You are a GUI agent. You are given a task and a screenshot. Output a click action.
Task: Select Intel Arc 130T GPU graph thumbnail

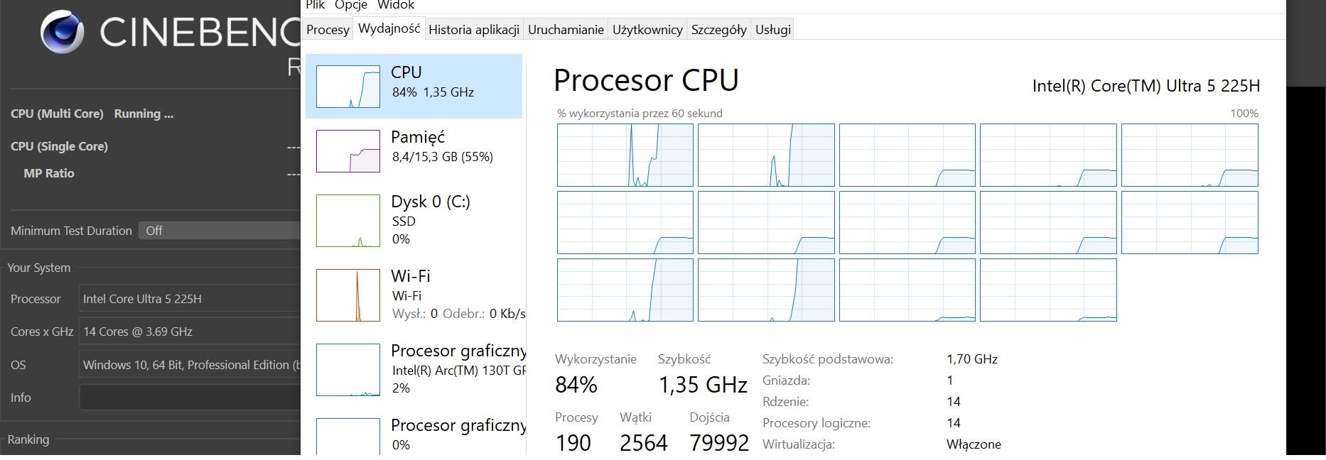[x=348, y=370]
